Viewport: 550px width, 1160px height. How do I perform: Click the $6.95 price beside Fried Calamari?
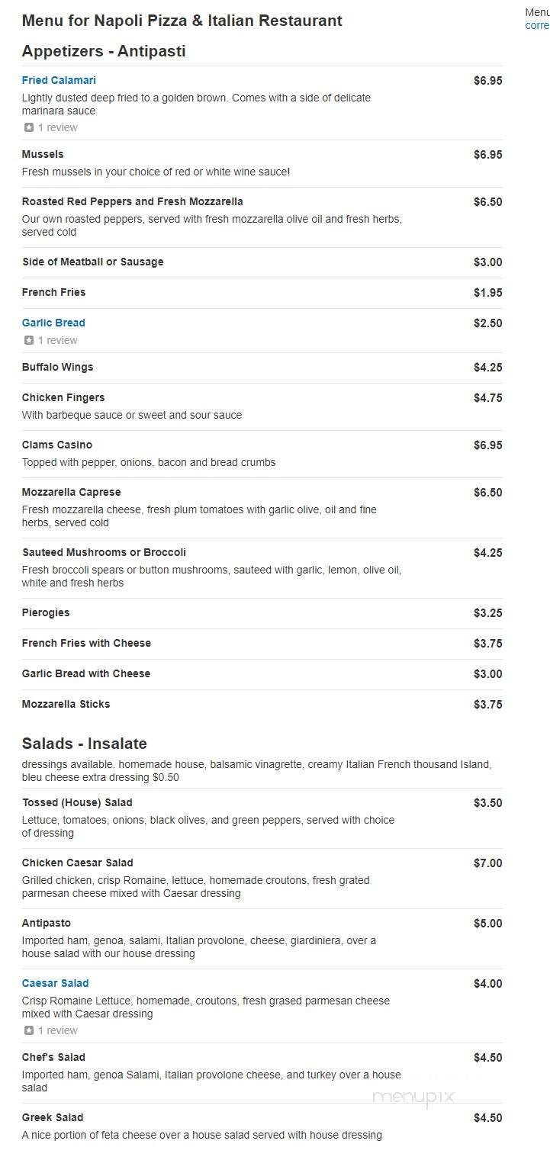[x=490, y=79]
